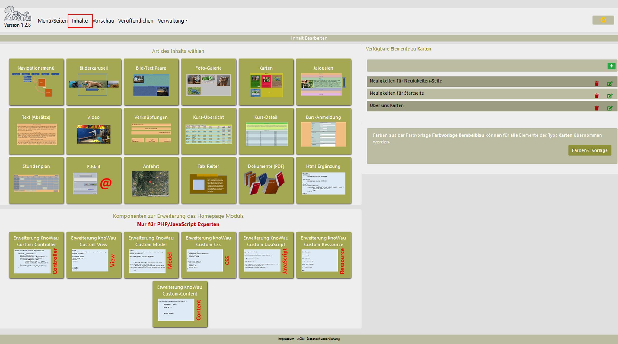Open the Datenschutzerklärung footer link
The image size is (618, 344).
323,339
